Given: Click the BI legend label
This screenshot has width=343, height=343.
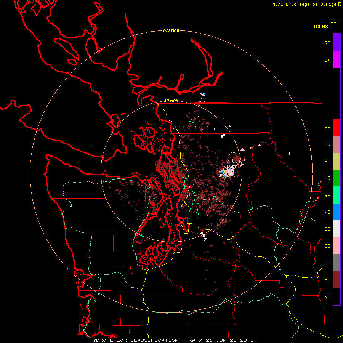Looking at the screenshot, I should [327, 280].
